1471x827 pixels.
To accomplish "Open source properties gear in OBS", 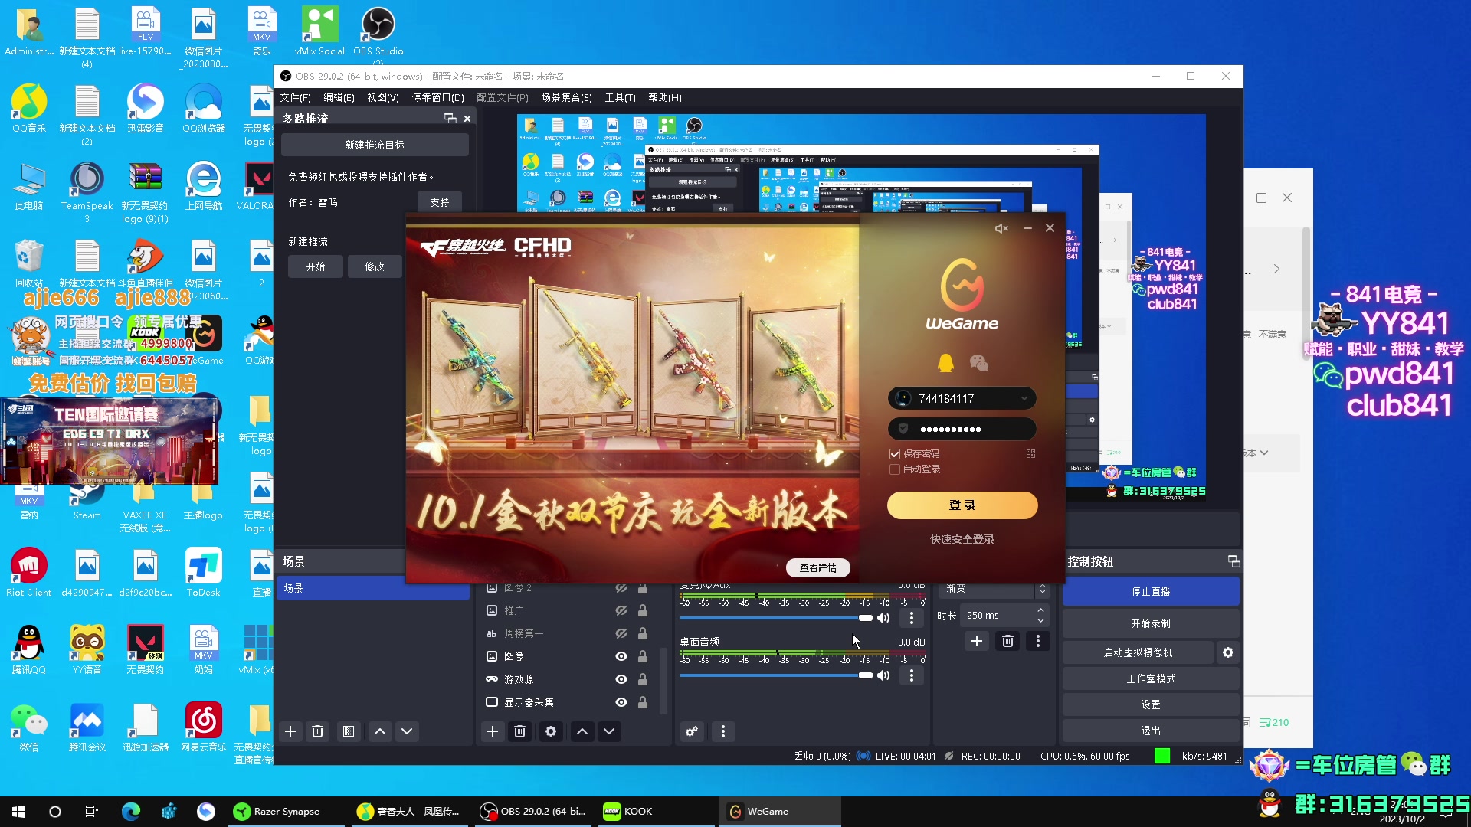I will point(551,731).
